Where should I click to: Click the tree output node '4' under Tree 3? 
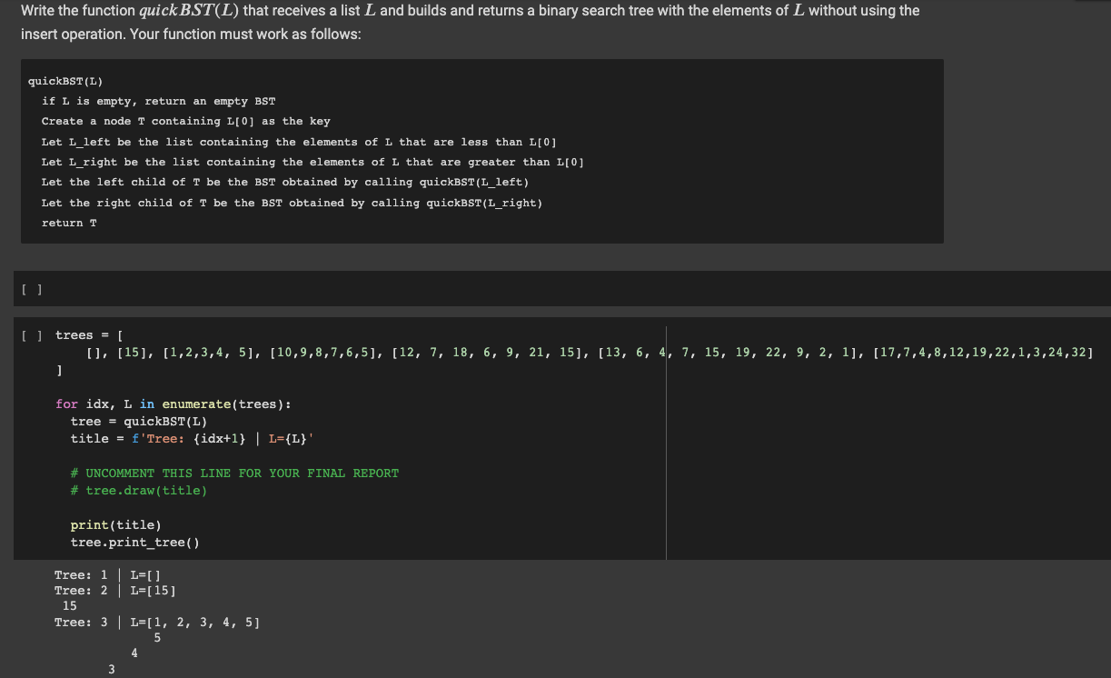click(134, 653)
